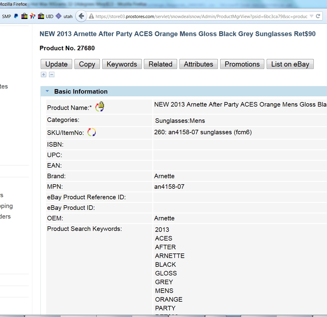Click the EAN: label
This screenshot has height=317, width=327.
[x=54, y=166]
